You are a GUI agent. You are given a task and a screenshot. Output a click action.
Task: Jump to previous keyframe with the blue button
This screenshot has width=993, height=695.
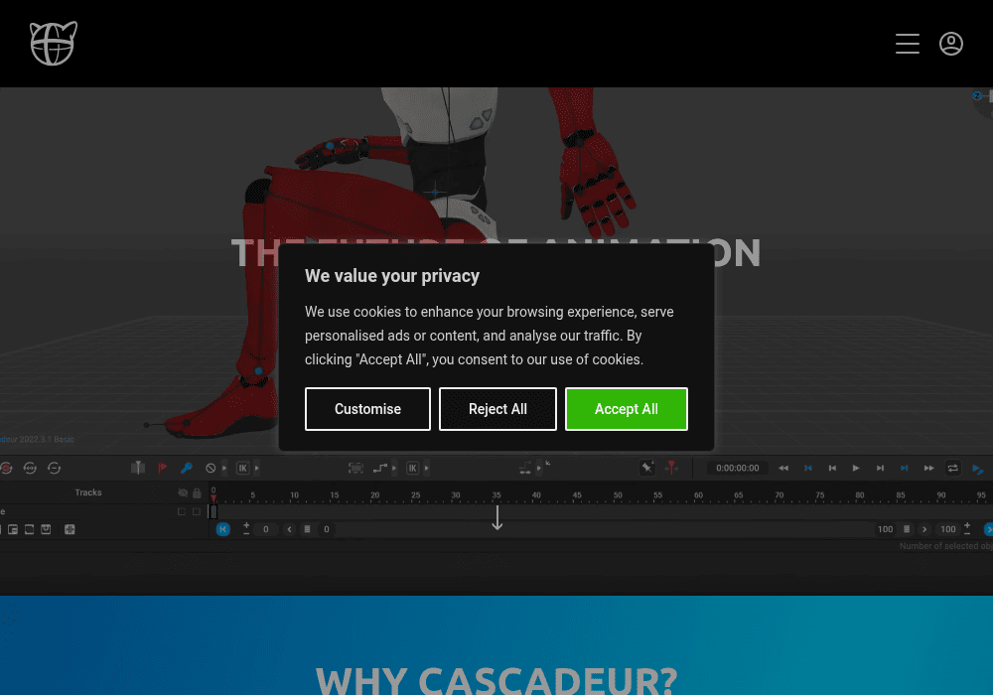(x=808, y=469)
